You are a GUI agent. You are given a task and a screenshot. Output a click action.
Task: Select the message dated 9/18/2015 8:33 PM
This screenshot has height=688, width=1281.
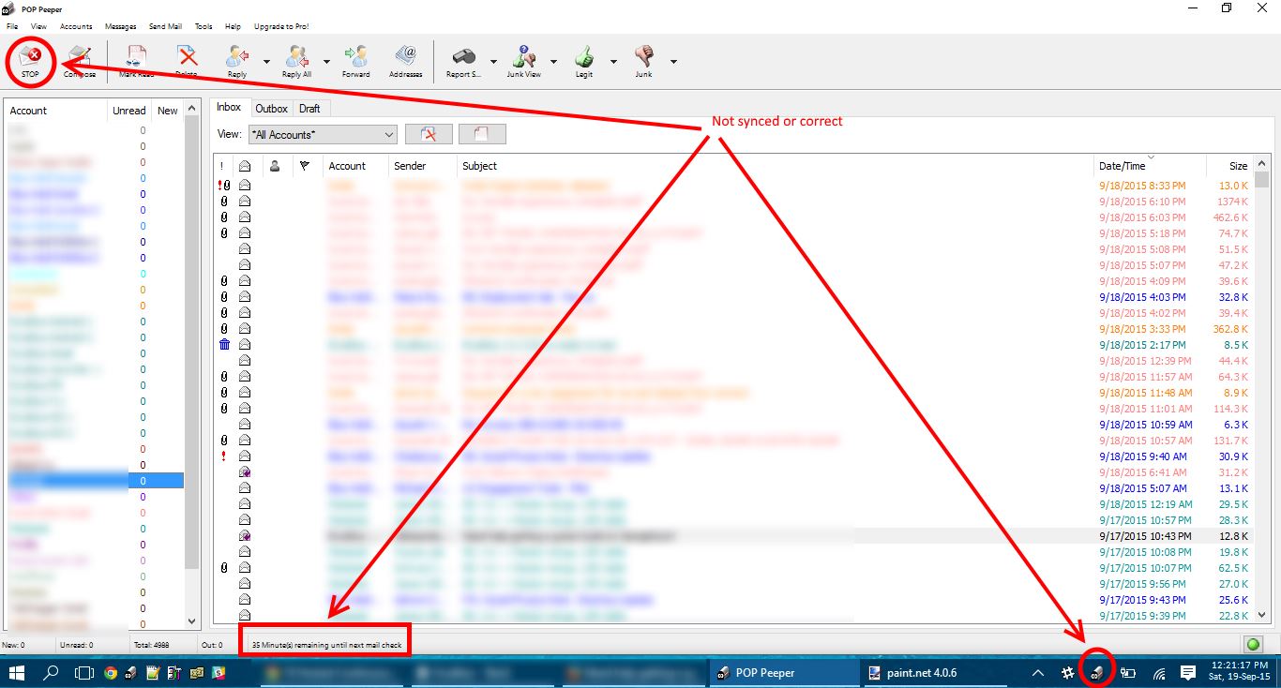point(731,186)
